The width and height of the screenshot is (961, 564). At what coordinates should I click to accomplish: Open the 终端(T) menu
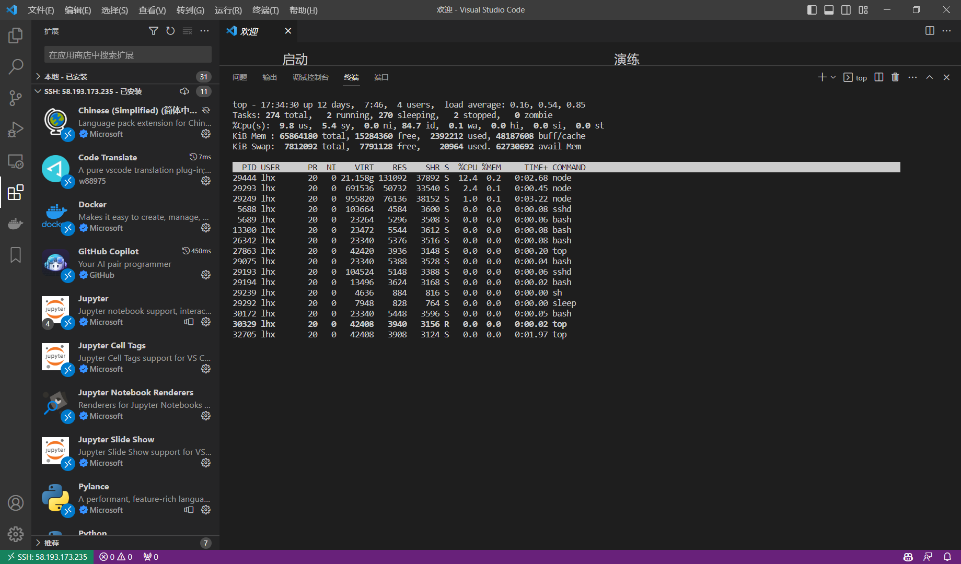[x=265, y=10]
